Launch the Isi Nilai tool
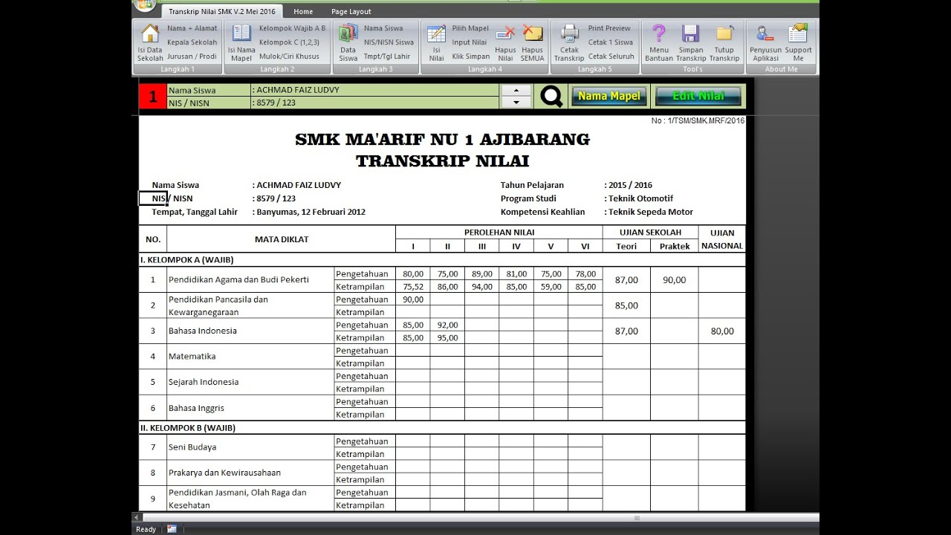 437,42
